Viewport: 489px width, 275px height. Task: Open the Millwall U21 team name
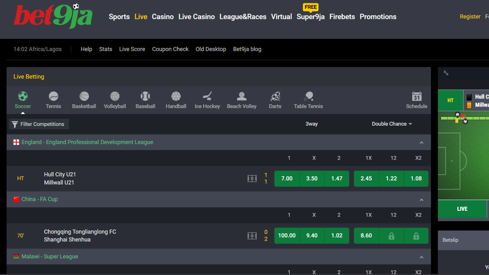click(x=59, y=183)
